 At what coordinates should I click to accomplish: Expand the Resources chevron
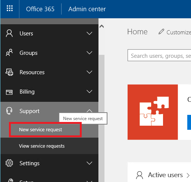(90, 72)
